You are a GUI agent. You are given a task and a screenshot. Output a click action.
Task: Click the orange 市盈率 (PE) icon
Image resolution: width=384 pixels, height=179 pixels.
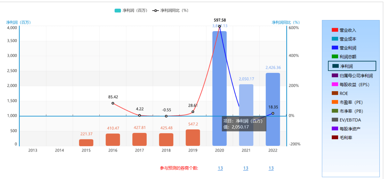[x=335, y=102]
